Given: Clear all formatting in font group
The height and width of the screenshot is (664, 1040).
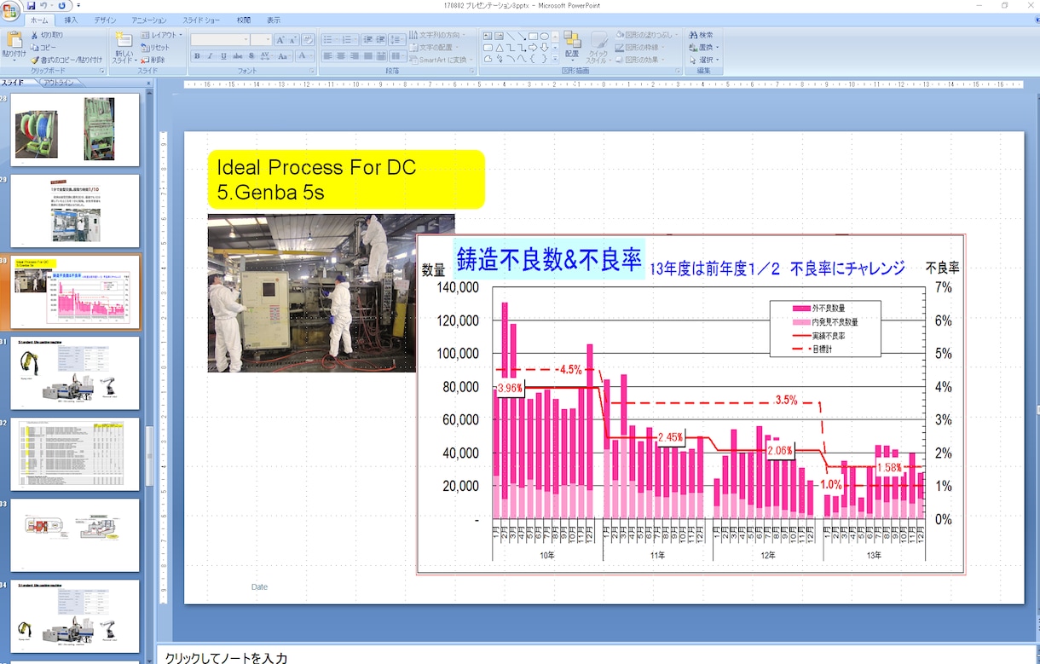Looking at the screenshot, I should coord(308,39).
